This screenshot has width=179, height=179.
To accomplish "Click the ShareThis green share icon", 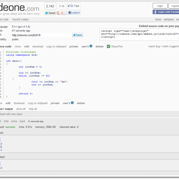I will click(109, 46).
